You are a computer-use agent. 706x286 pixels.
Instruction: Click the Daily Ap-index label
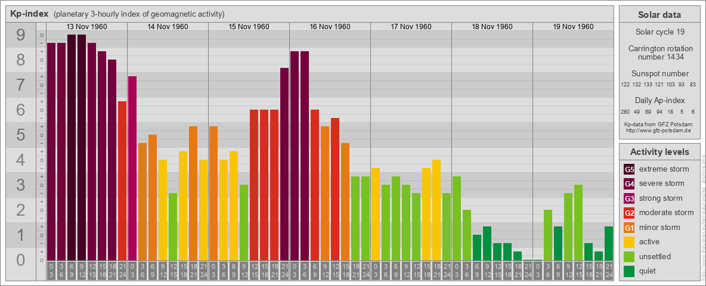click(659, 100)
